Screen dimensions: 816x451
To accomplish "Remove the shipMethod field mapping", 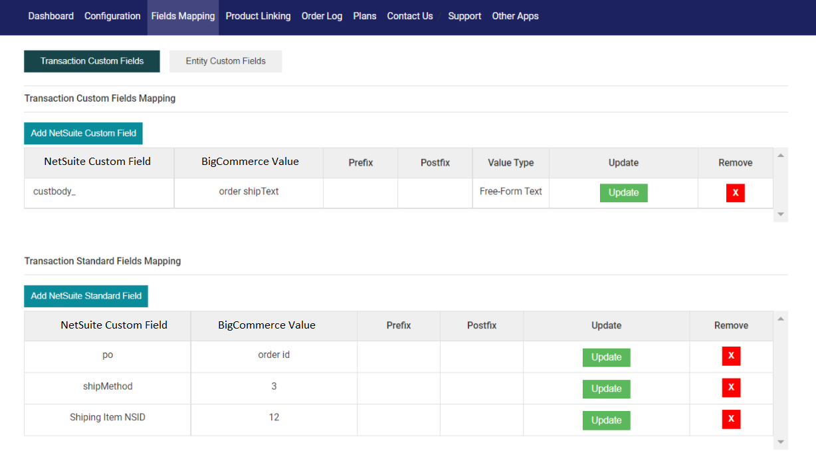I will tap(731, 388).
